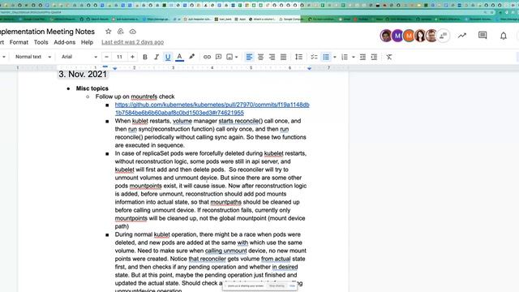Insert a link using the toolbar link icon

pyautogui.click(x=208, y=57)
